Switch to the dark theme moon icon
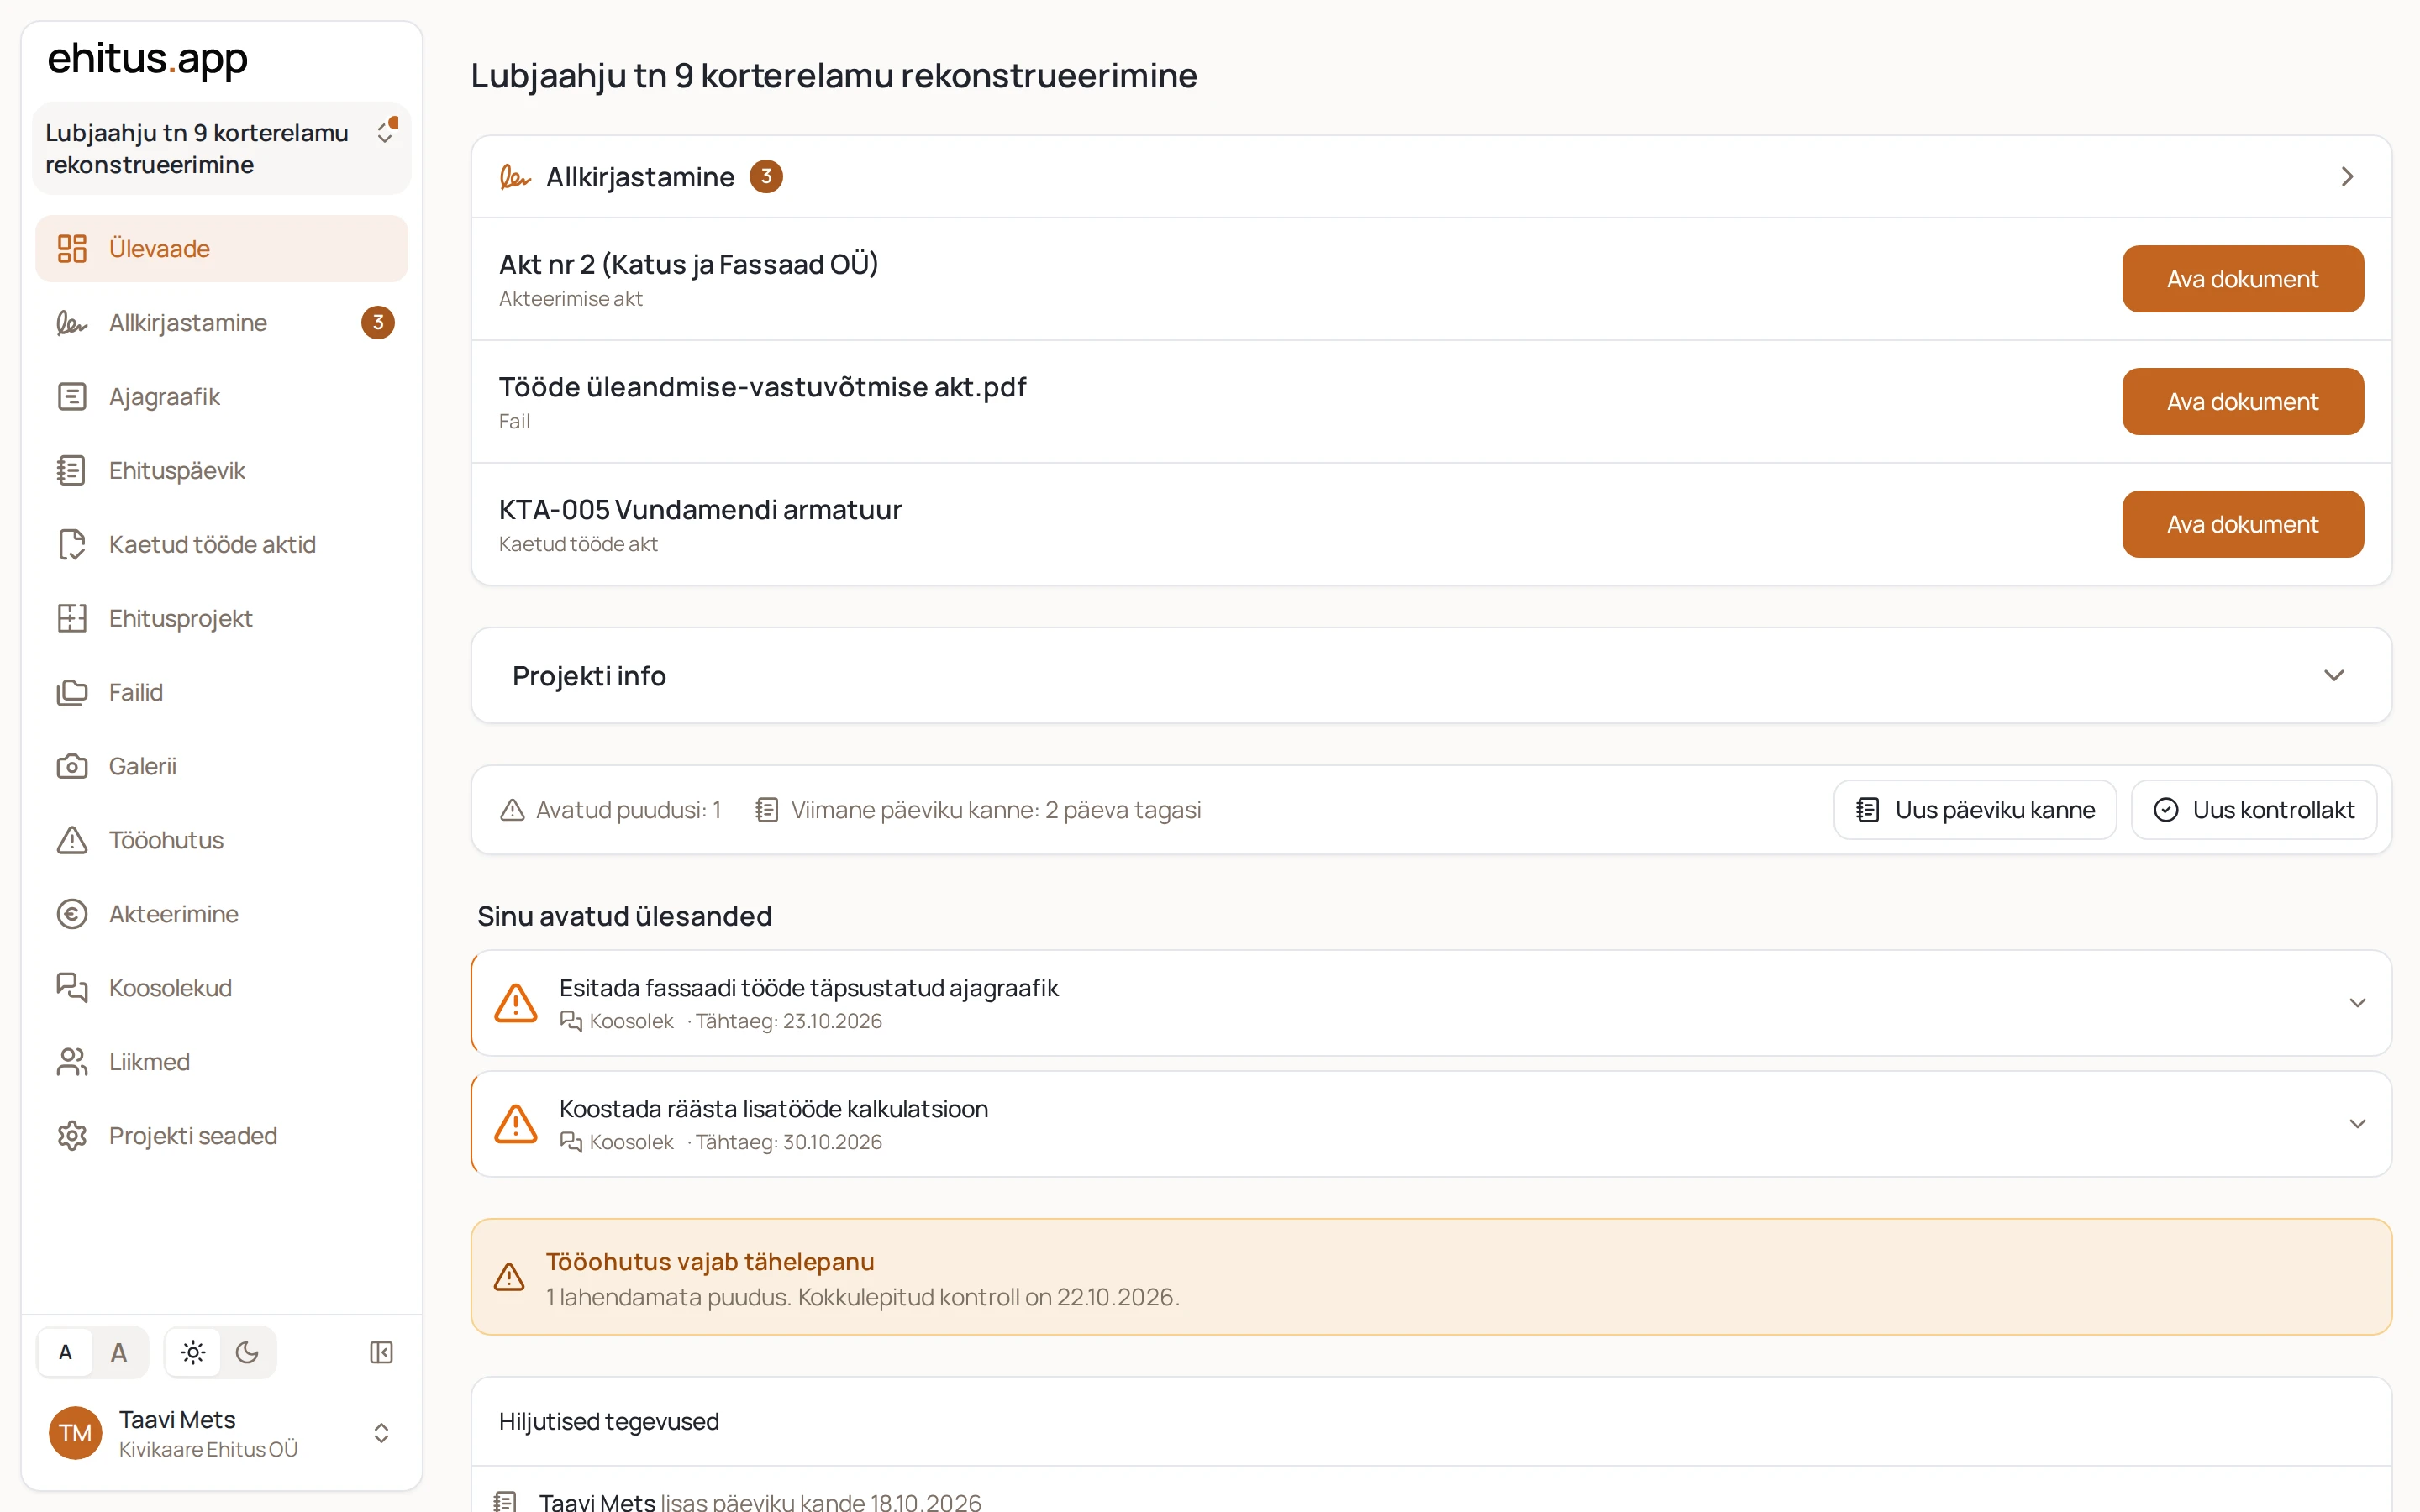Screen dimensions: 2420x1512 point(247,1352)
